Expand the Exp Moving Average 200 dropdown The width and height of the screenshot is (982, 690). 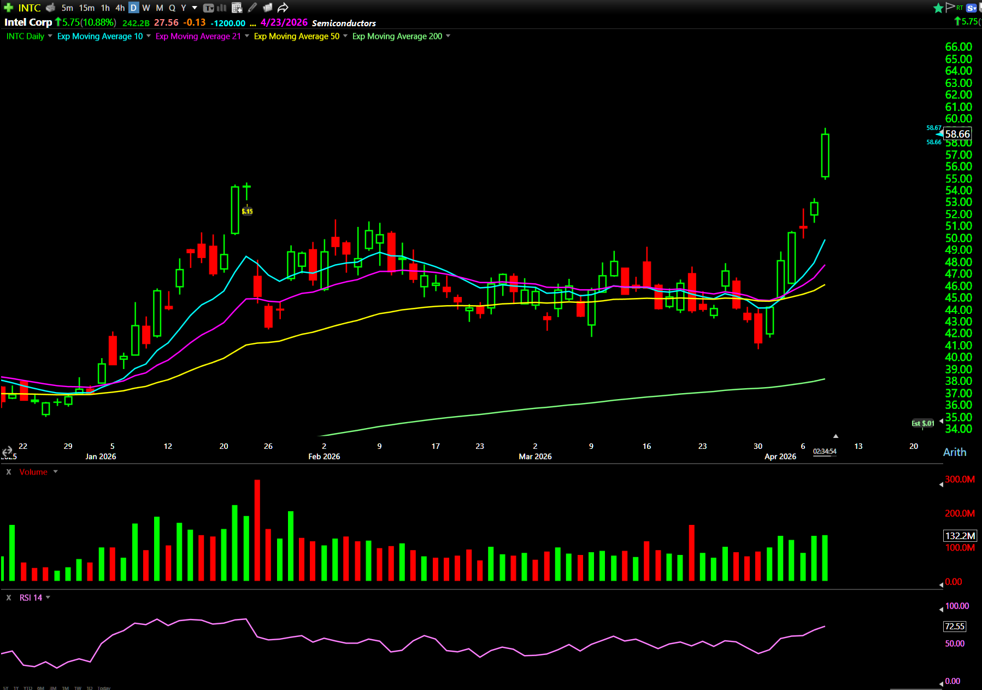tap(448, 36)
